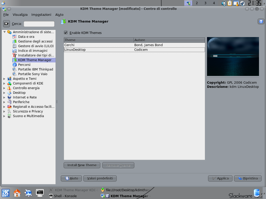Expand the Componenti di KDE category
The height and width of the screenshot is (199, 266).
[4, 83]
